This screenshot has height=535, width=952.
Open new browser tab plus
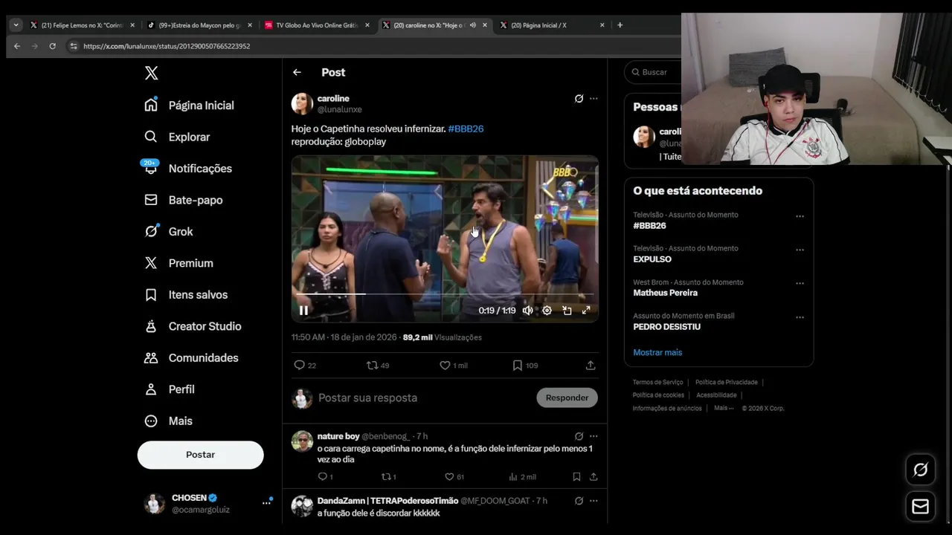click(620, 25)
